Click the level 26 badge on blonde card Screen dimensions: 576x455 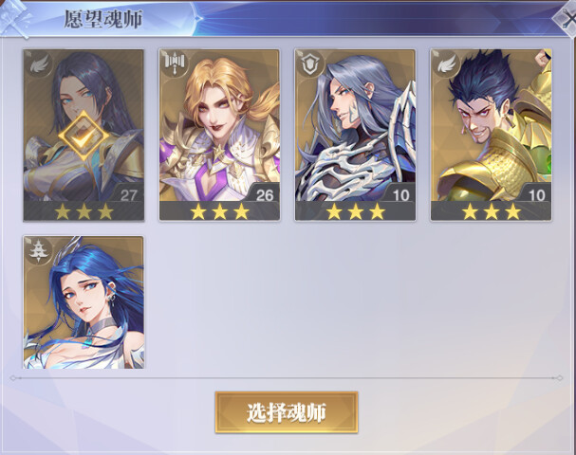tap(265, 194)
